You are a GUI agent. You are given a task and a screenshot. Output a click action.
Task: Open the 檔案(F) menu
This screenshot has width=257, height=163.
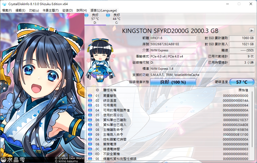7,10
